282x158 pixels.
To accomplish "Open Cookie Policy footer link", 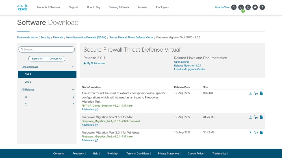I will [196, 153].
